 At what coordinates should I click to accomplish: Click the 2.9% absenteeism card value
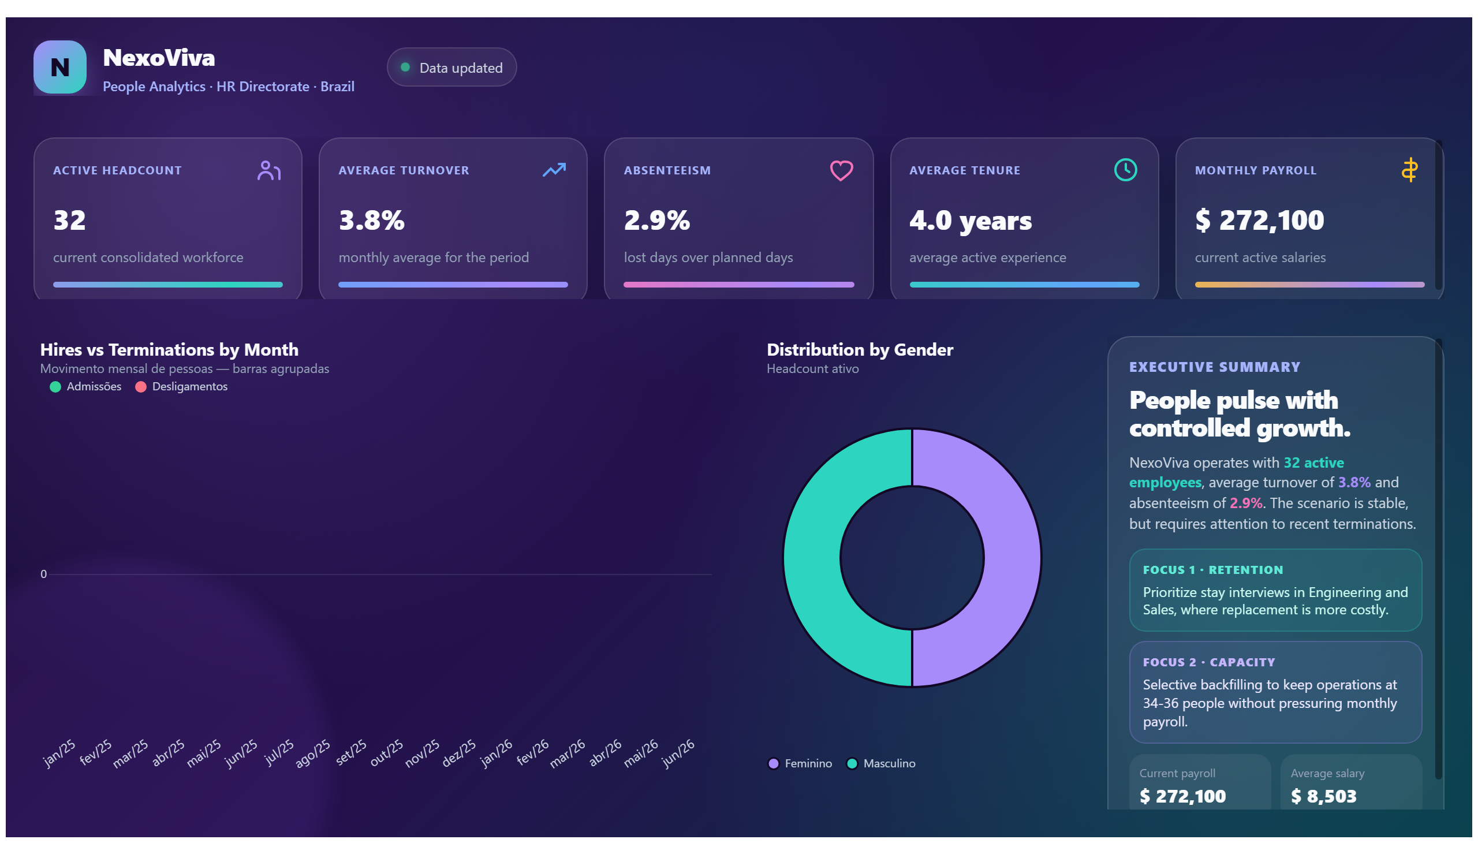[656, 220]
